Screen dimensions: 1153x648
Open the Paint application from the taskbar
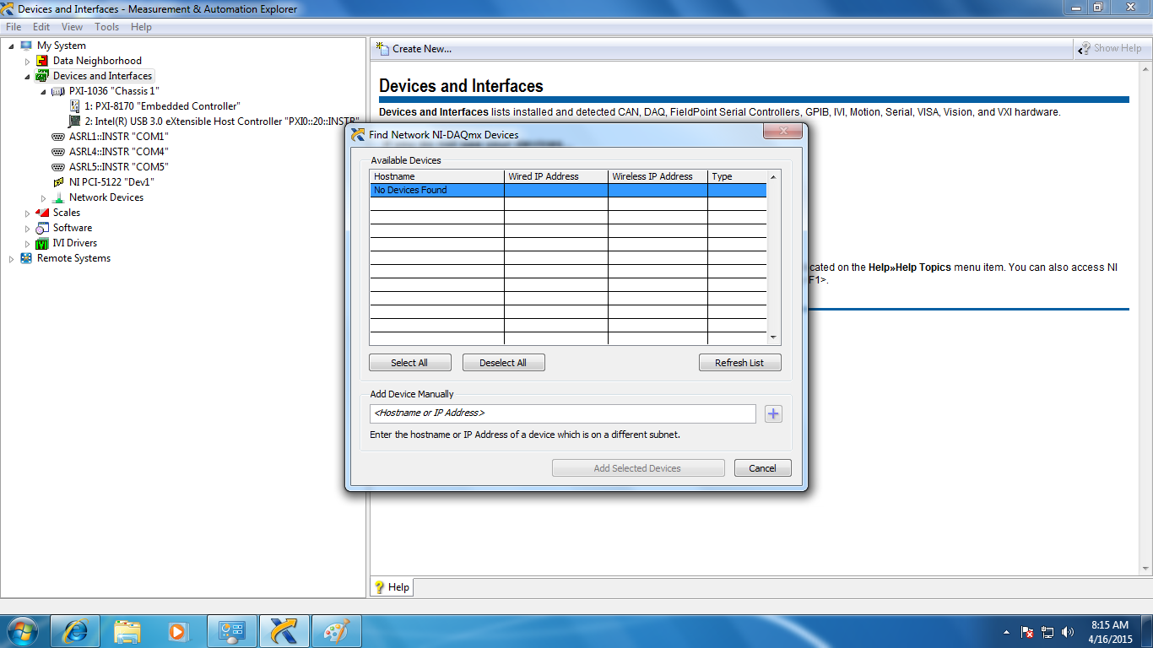coord(337,631)
